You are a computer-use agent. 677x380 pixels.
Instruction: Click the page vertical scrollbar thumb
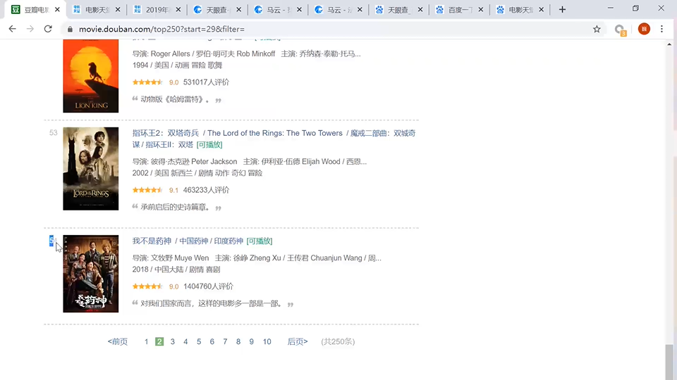[x=669, y=361]
